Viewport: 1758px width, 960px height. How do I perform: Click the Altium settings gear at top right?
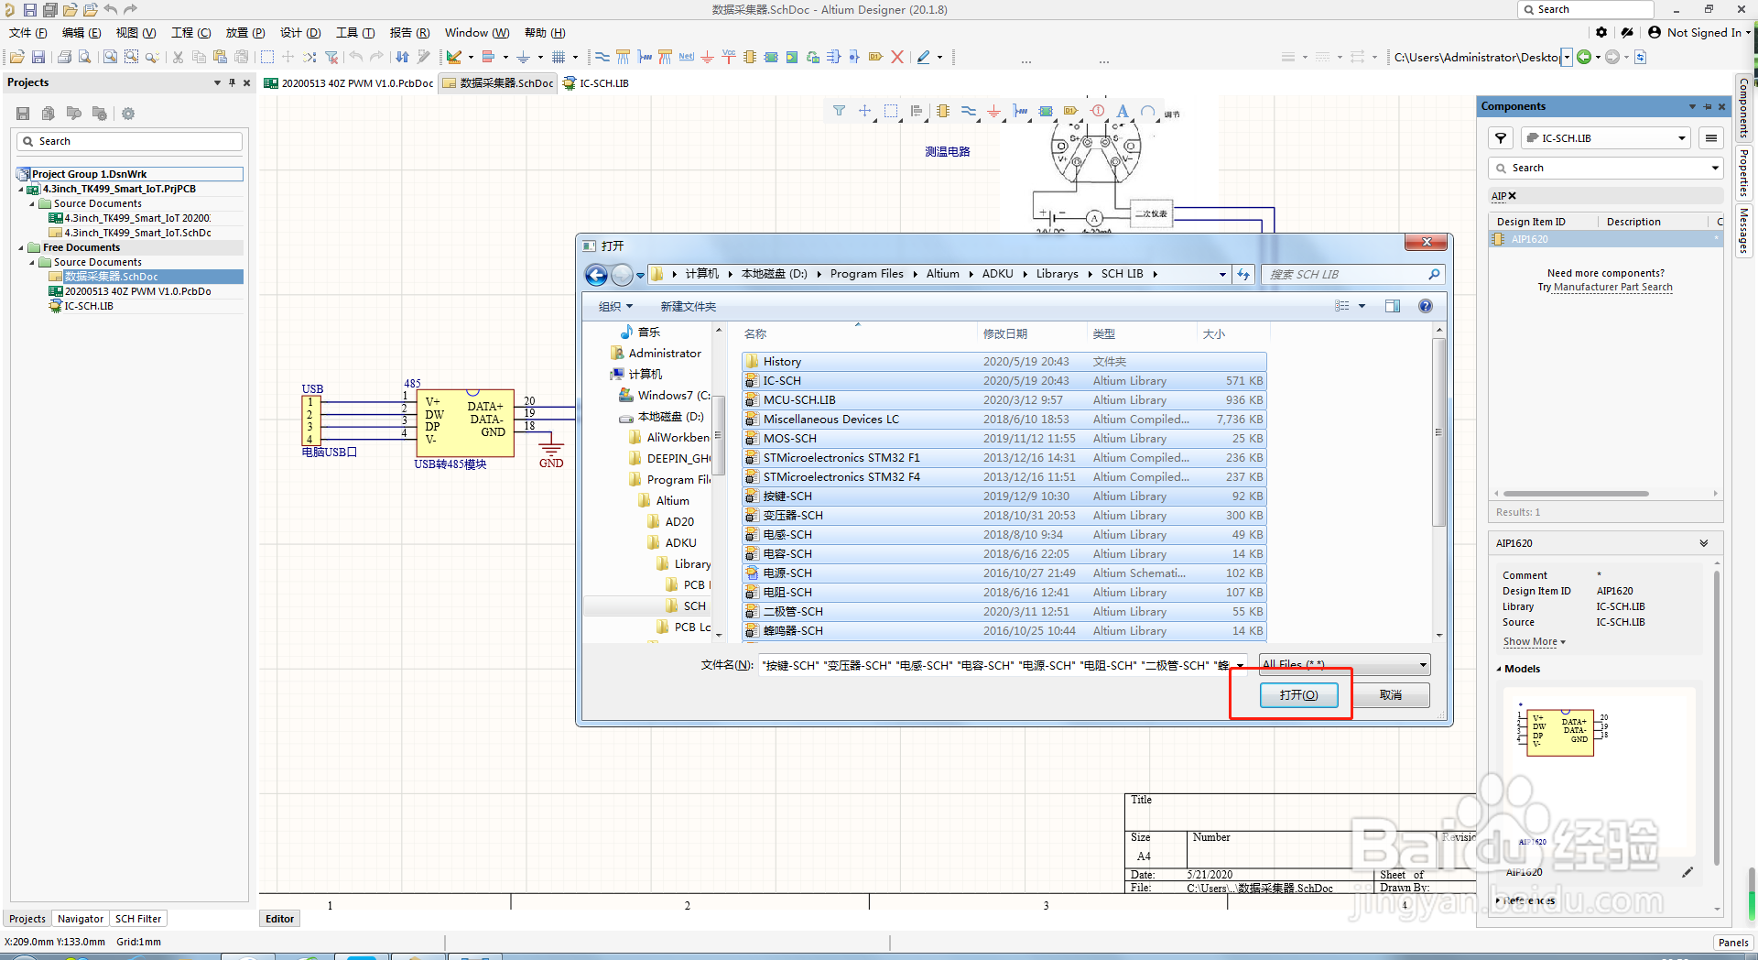point(1601,32)
